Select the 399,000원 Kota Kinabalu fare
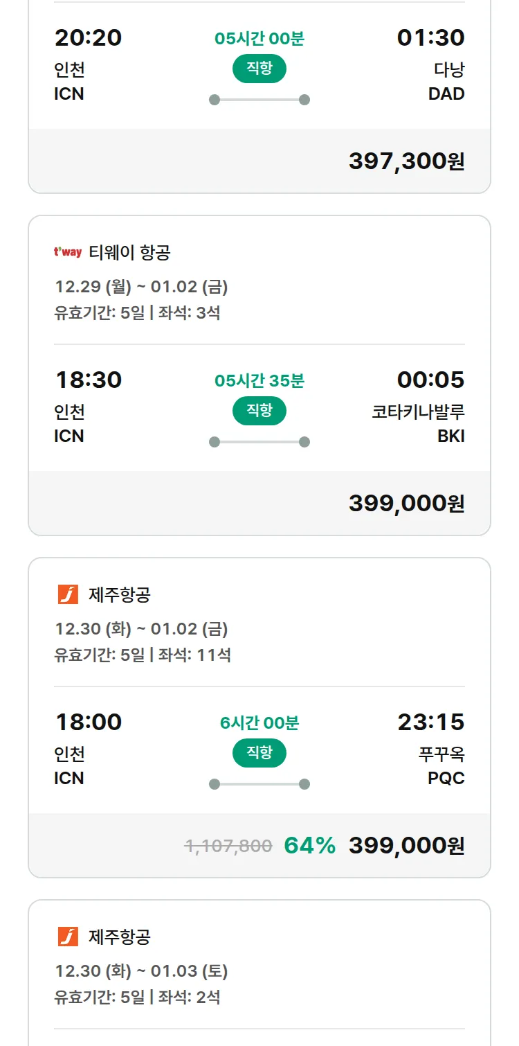This screenshot has height=1046, width=519. click(x=406, y=503)
